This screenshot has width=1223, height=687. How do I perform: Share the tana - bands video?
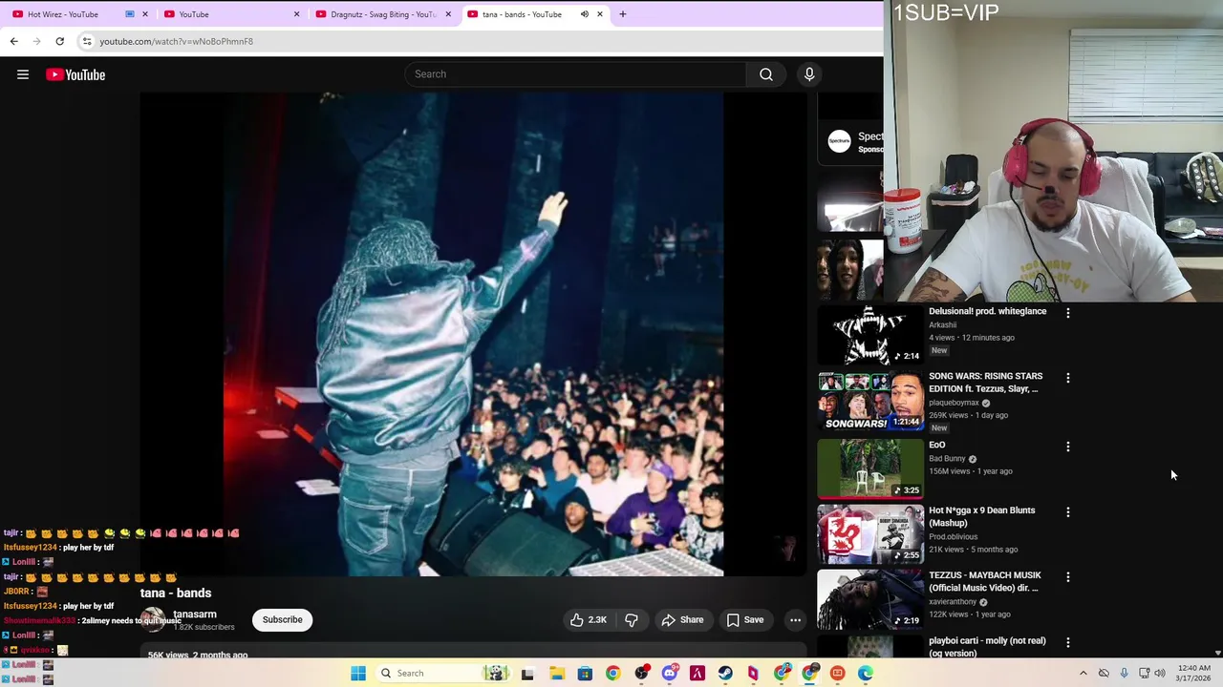pyautogui.click(x=682, y=620)
